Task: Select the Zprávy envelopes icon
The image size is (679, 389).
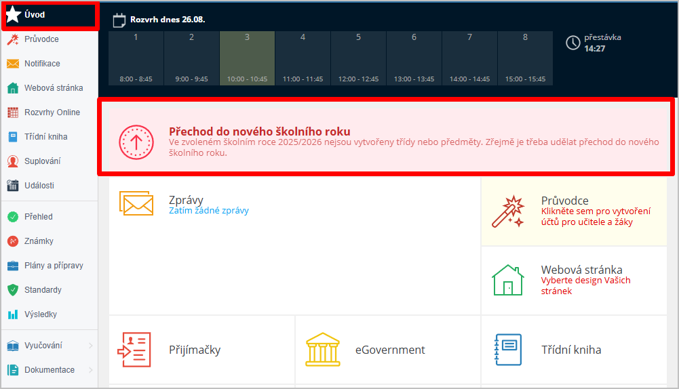Action: tap(136, 203)
